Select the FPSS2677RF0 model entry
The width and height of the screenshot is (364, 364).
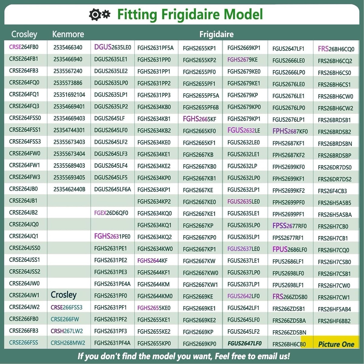(x=289, y=226)
